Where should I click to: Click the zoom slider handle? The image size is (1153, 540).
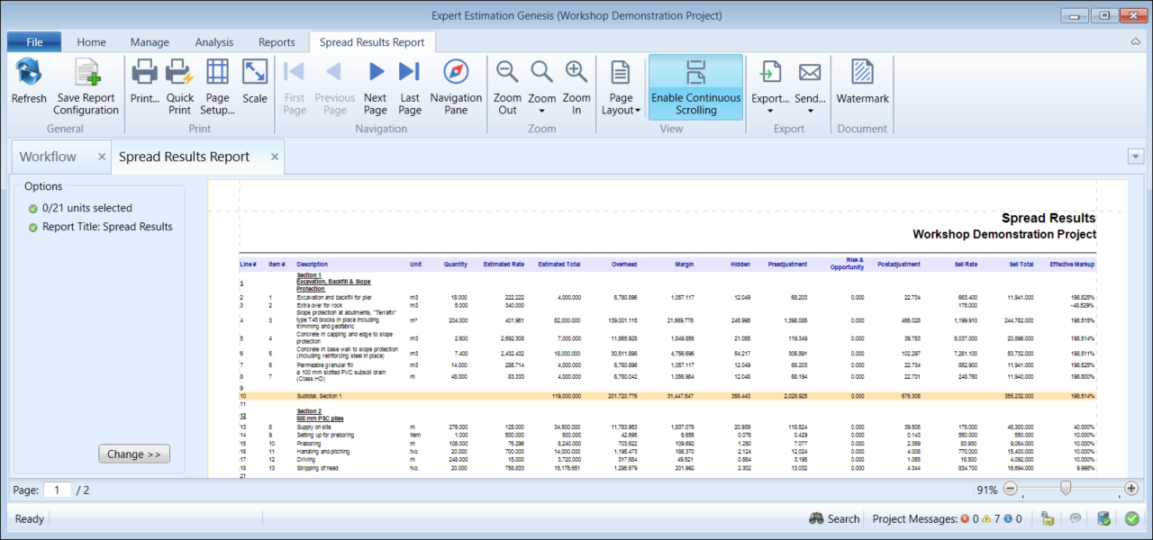click(1066, 489)
